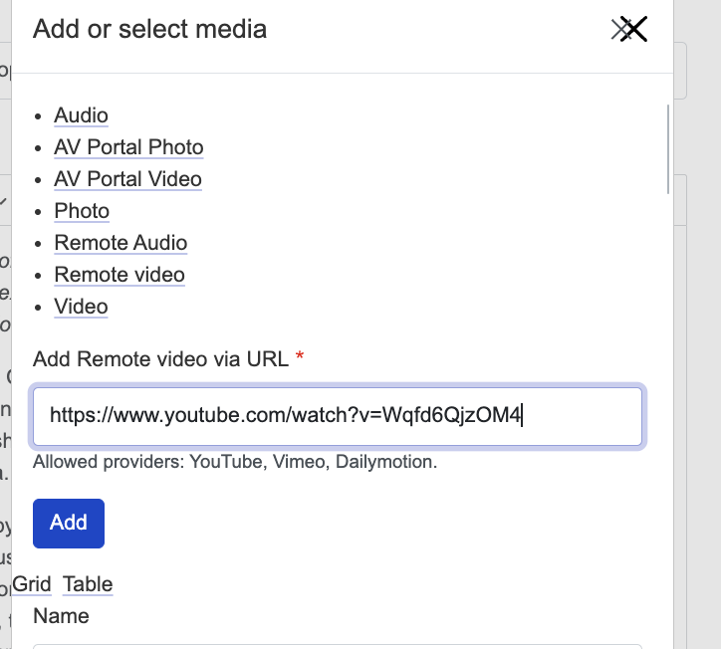The height and width of the screenshot is (649, 721).
Task: Choose the AV Portal Video media type
Action: [127, 179]
